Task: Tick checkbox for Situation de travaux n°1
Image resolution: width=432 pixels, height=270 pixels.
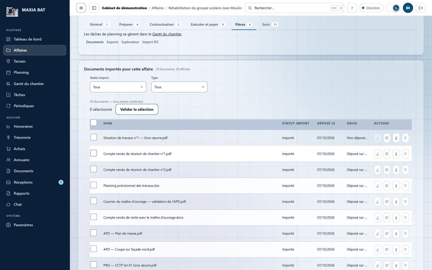Action: (x=94, y=137)
